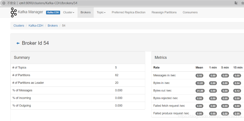Click the # of Partitions row label
The width and height of the screenshot is (244, 121).
tap(21, 75)
